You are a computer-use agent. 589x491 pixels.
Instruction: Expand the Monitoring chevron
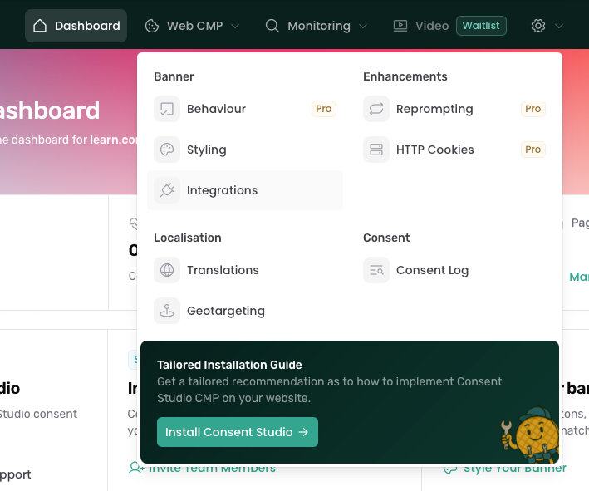[x=363, y=26]
